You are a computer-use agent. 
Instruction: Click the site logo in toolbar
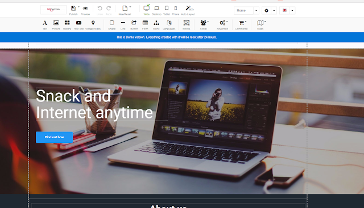point(53,10)
